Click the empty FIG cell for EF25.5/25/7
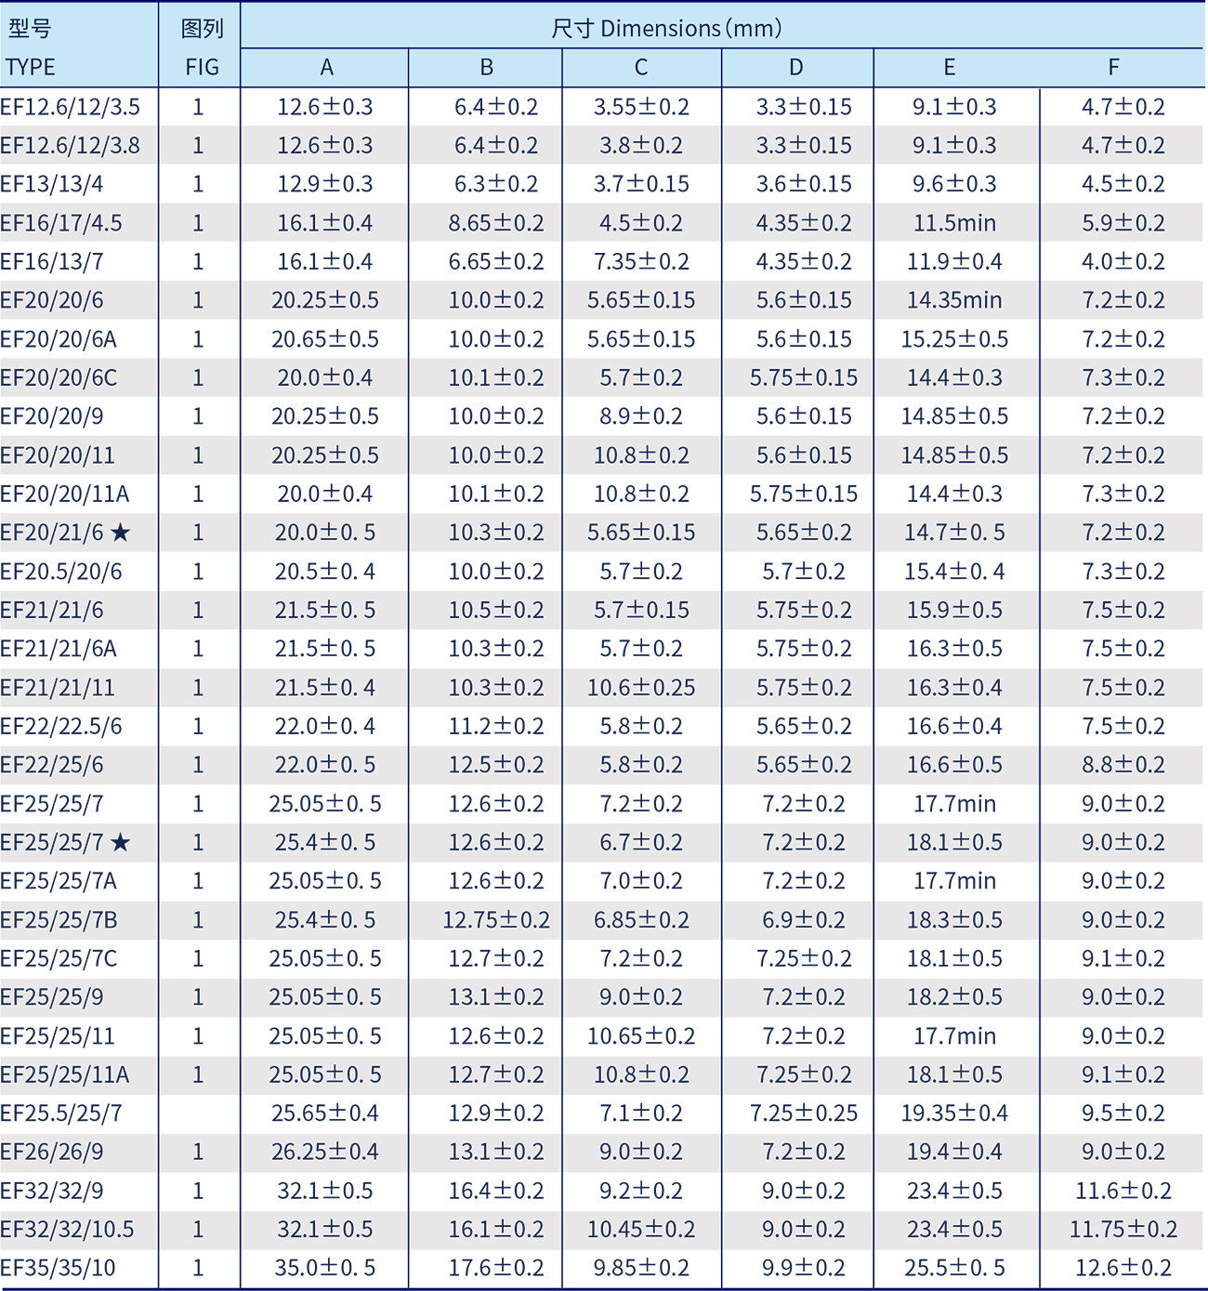Image resolution: width=1208 pixels, height=1291 pixels. click(199, 1113)
